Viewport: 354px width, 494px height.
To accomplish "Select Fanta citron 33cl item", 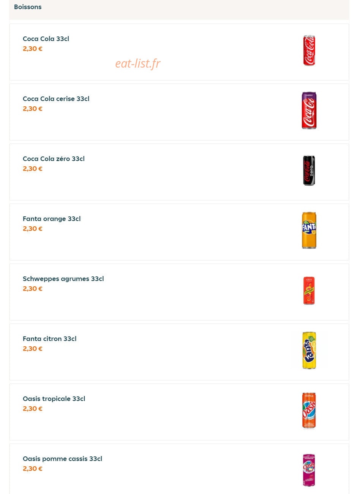I will tap(50, 339).
